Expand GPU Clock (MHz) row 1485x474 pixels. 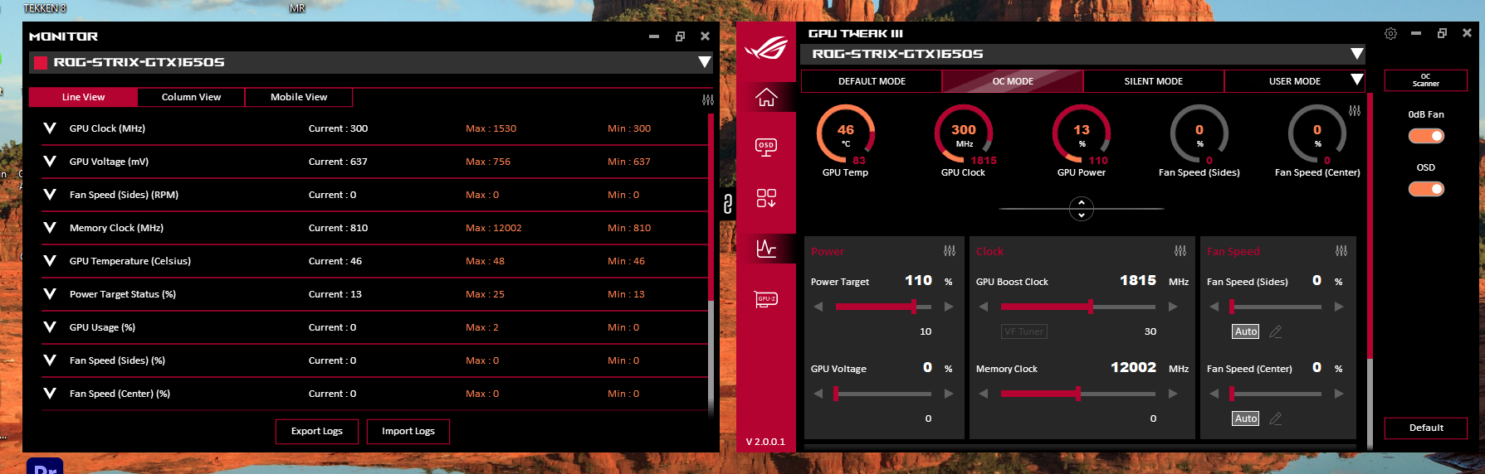(x=50, y=128)
